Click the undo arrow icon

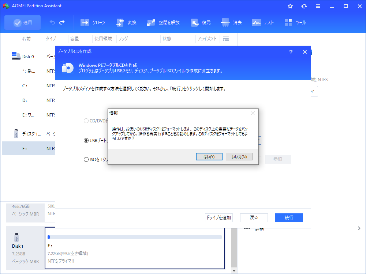point(52,22)
